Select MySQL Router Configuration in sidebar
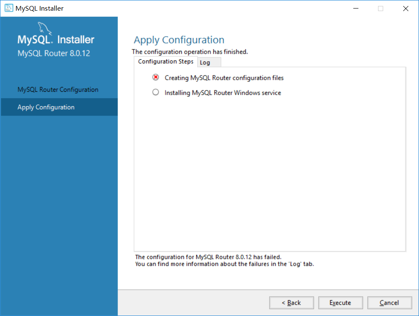The image size is (419, 316). point(59,90)
